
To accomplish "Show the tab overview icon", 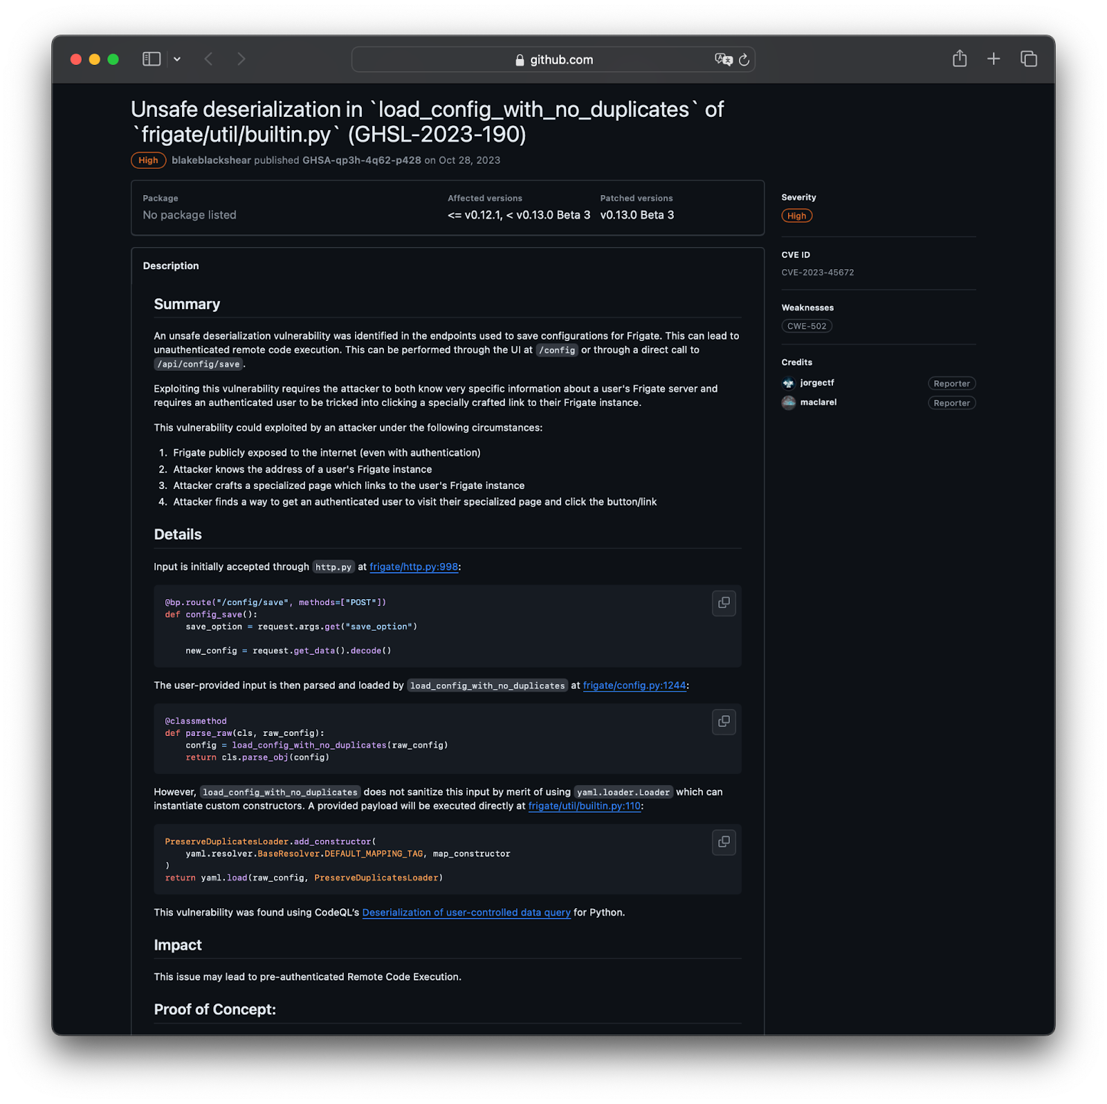I will (x=1029, y=59).
